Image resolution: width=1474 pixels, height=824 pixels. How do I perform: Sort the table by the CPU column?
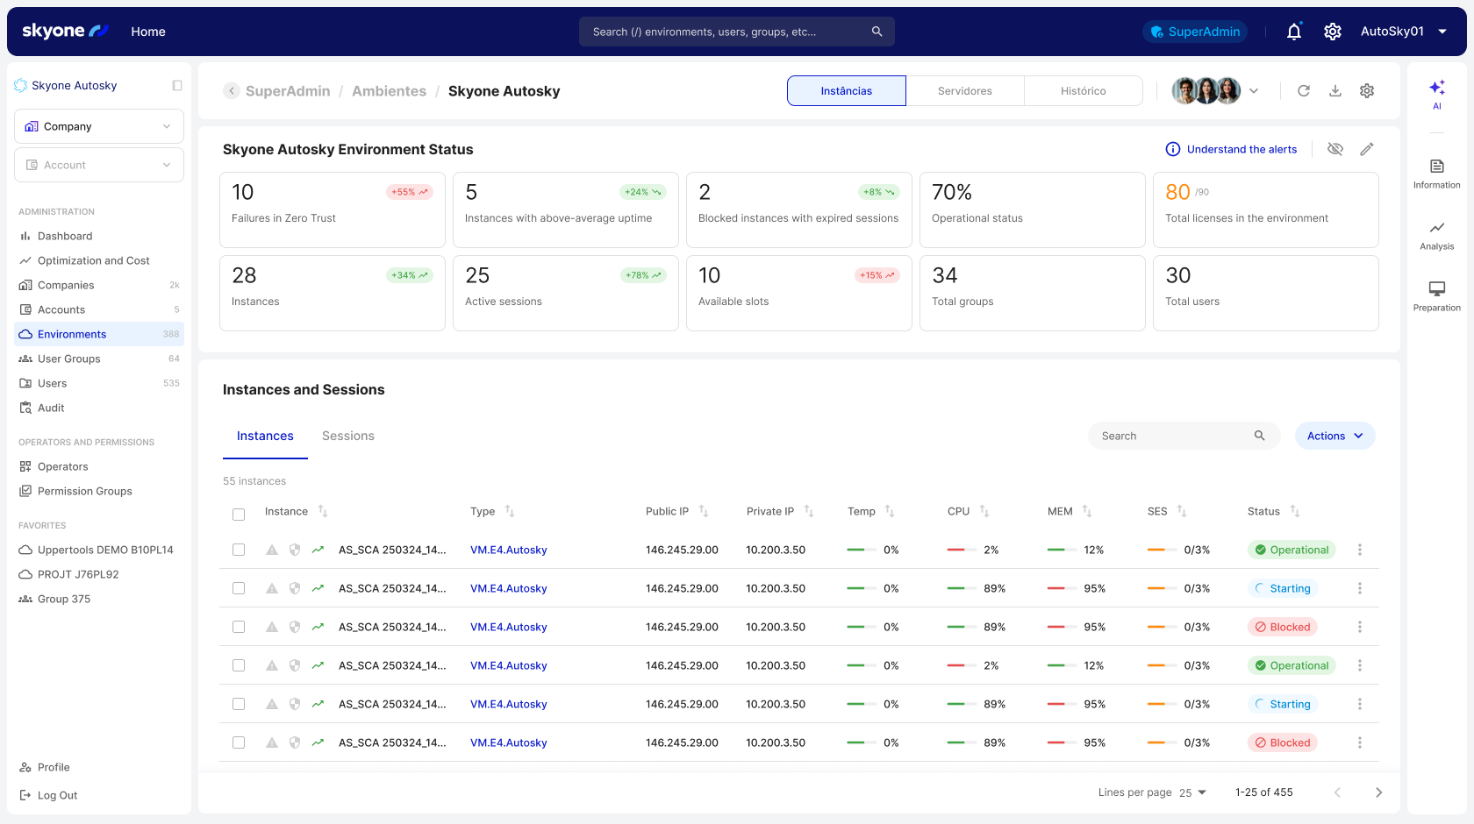984,511
